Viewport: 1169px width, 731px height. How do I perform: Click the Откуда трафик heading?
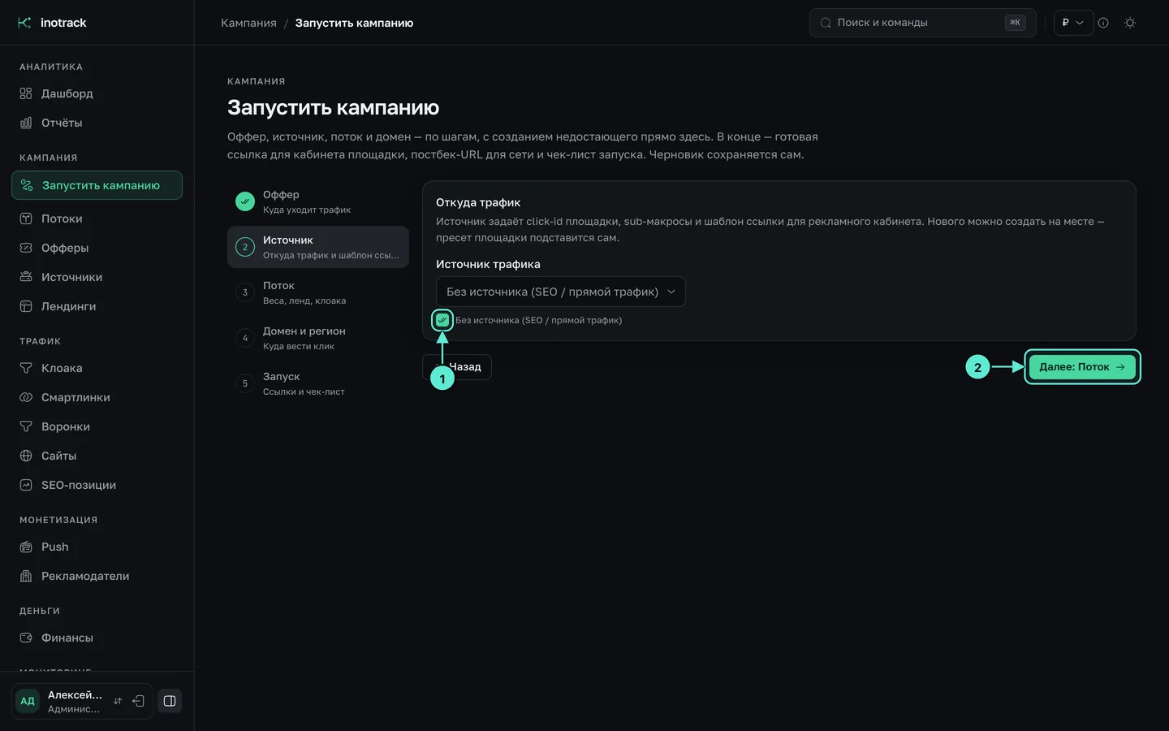(x=478, y=202)
